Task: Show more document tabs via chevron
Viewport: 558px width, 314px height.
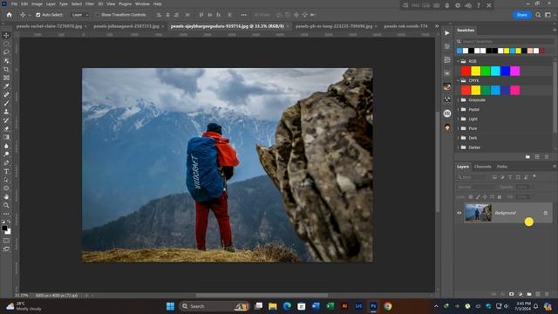Action: click(437, 26)
